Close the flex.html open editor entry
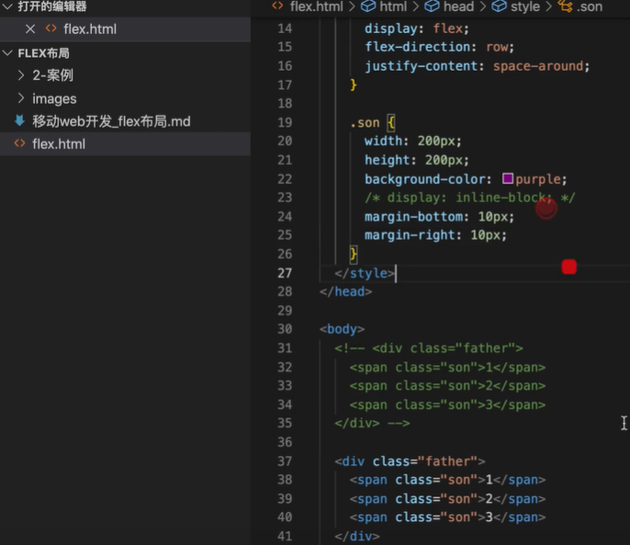The height and width of the screenshot is (545, 630). pyautogui.click(x=30, y=29)
